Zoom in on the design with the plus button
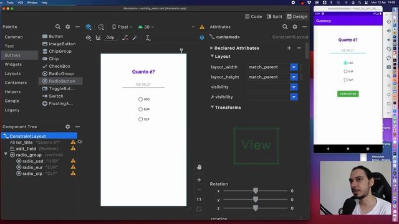Screen dimensions: 399x224 tap(199, 180)
